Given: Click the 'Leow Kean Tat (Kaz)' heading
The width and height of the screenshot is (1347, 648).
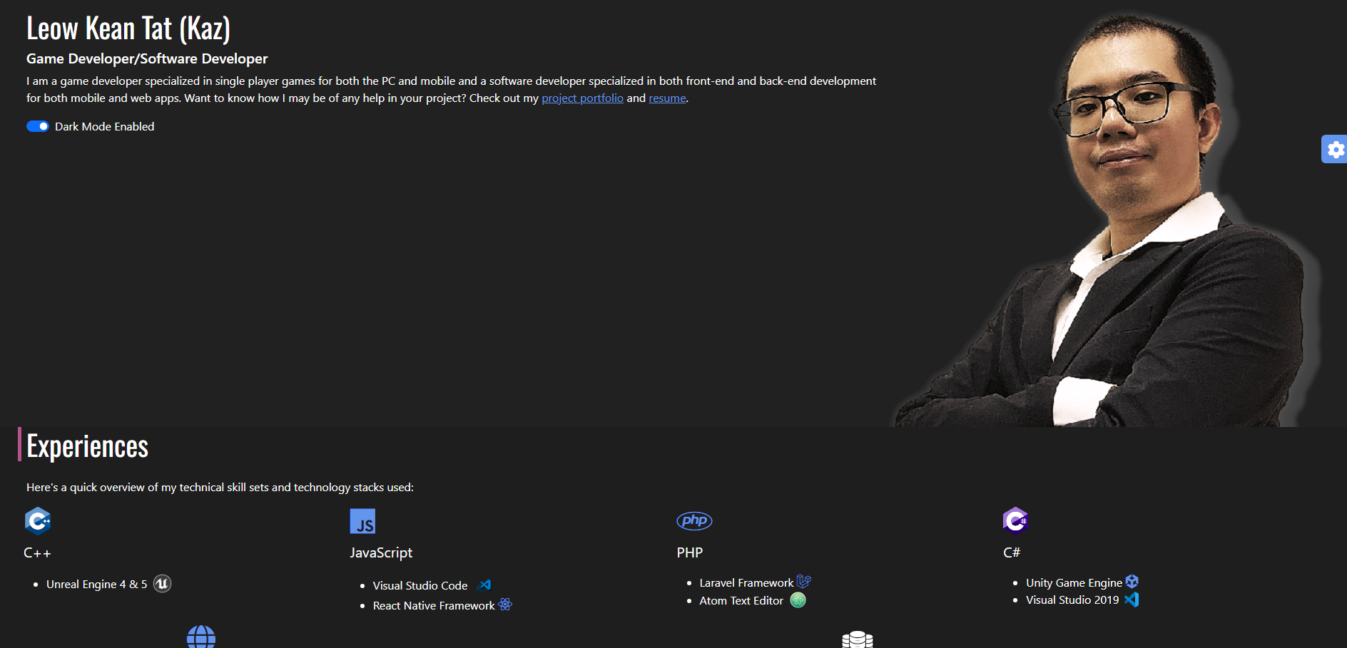Looking at the screenshot, I should coord(128,29).
